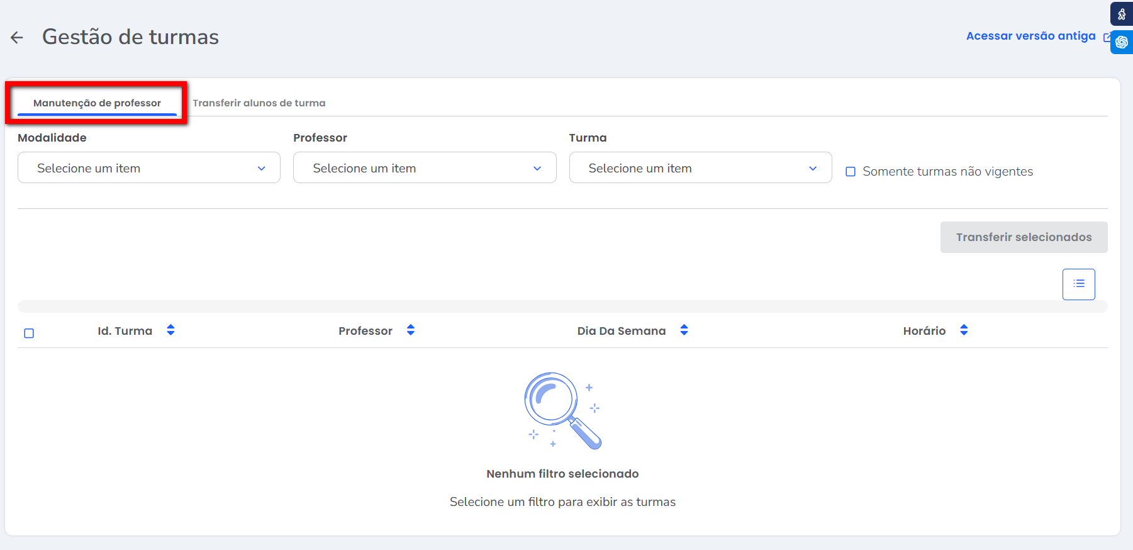This screenshot has width=1133, height=550.
Task: Click the back arrow beside Gestão de turmas
Action: [17, 38]
